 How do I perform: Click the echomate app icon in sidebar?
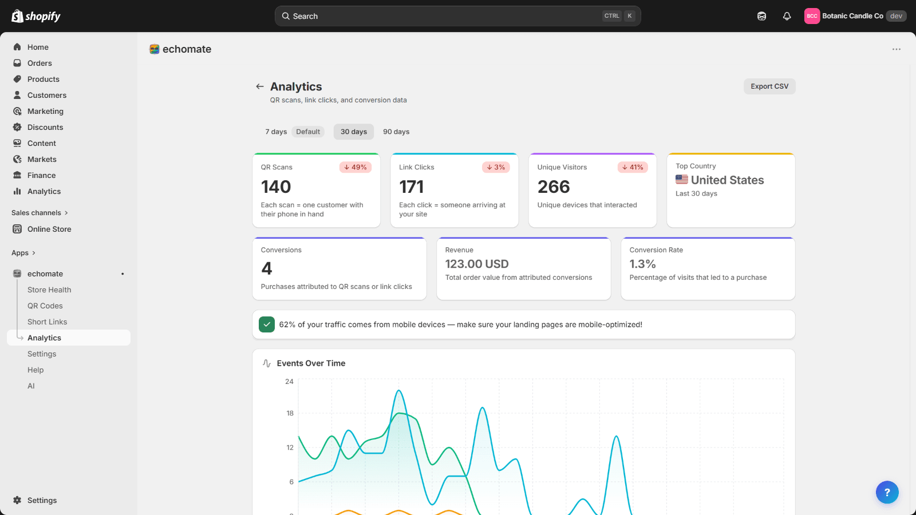pyautogui.click(x=17, y=274)
